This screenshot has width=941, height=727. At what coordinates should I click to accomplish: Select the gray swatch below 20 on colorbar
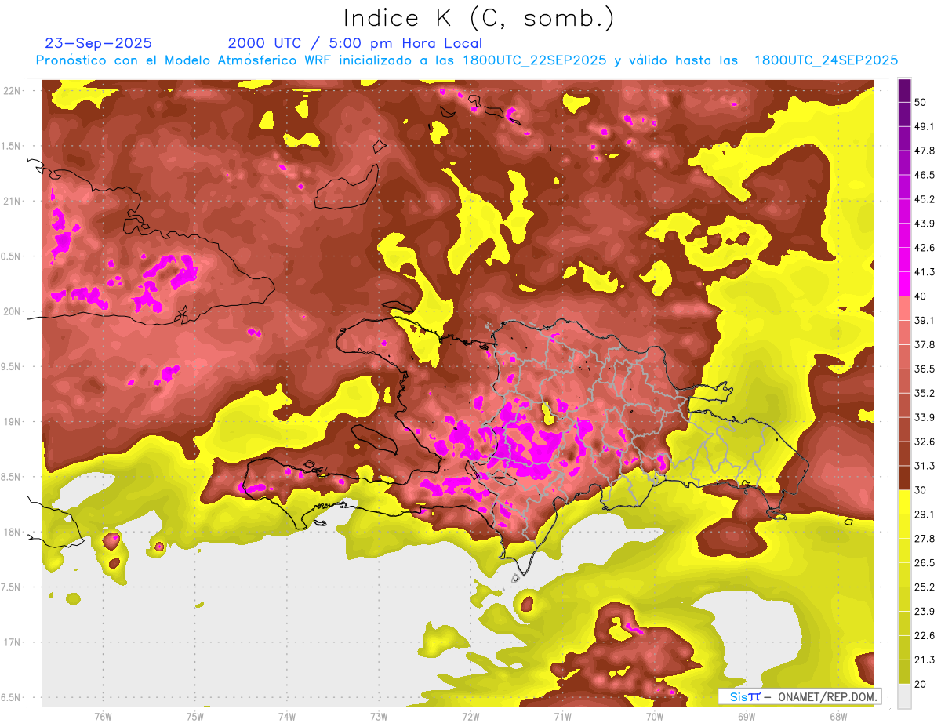tap(904, 696)
